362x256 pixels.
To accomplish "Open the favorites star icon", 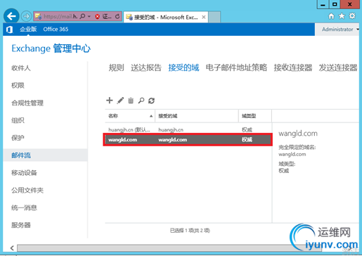I will [342, 16].
